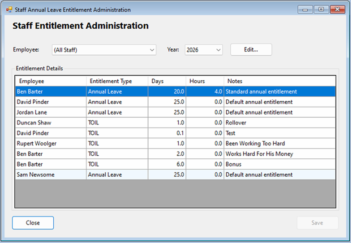Click the 6.0 days cell

coord(167,164)
